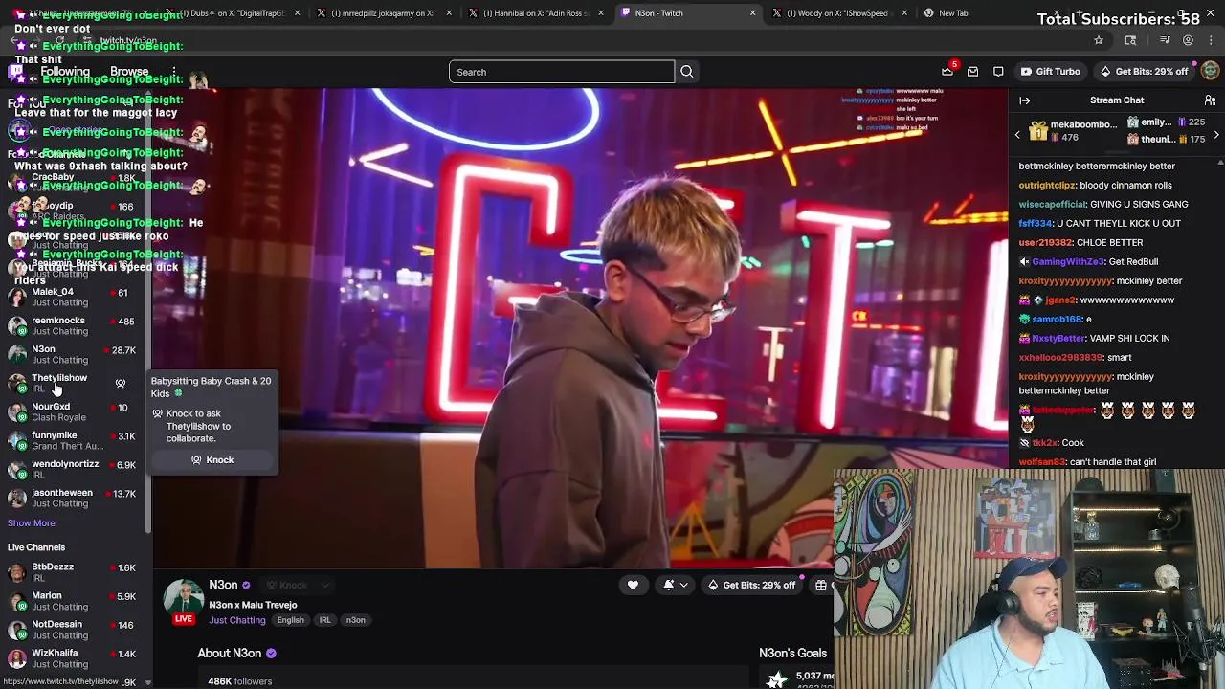This screenshot has height=689, width=1225.
Task: Click Show More under followed channels
Action: (32, 523)
